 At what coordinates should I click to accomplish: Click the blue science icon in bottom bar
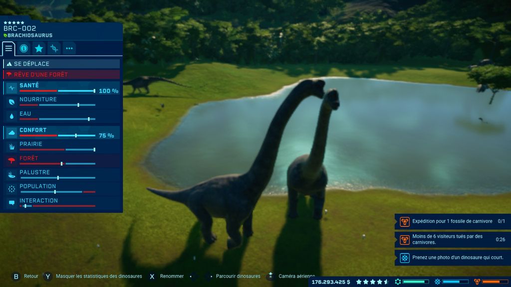pos(437,282)
